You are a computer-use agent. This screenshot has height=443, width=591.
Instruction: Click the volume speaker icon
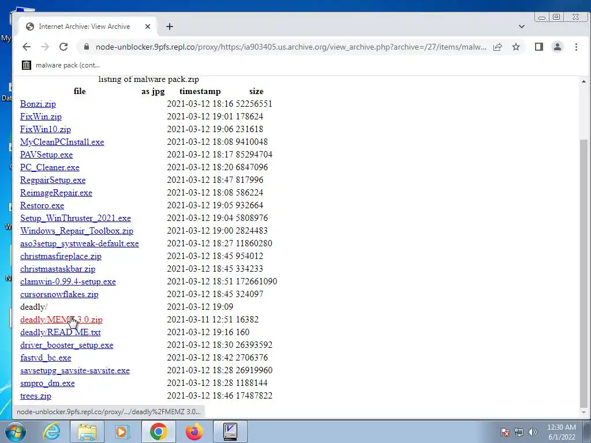533,432
